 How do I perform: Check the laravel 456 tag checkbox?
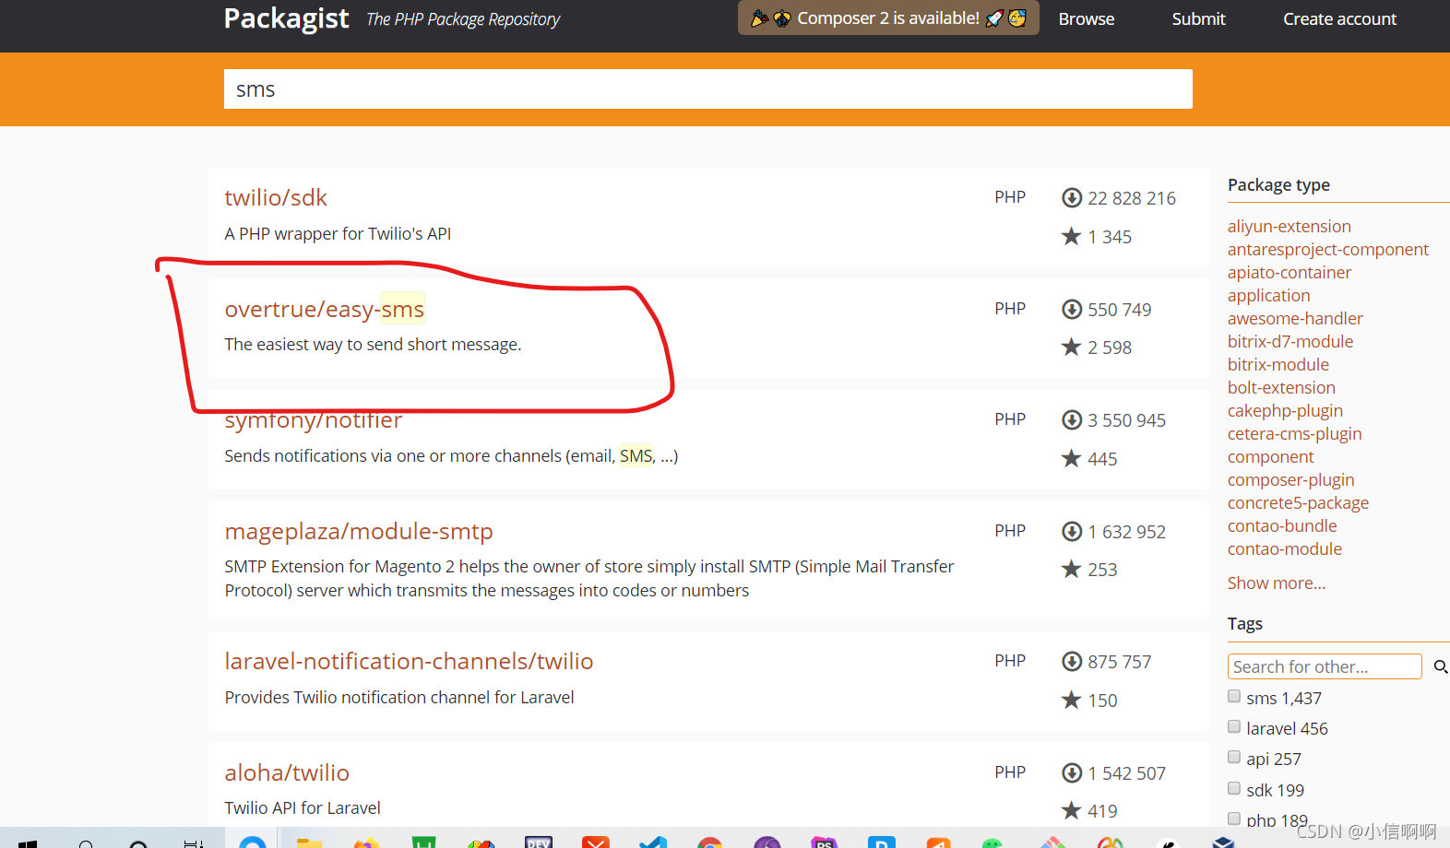pos(1234,726)
